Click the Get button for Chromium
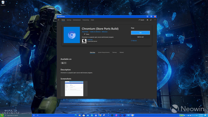Screen dimensions: 208x117 140,33
